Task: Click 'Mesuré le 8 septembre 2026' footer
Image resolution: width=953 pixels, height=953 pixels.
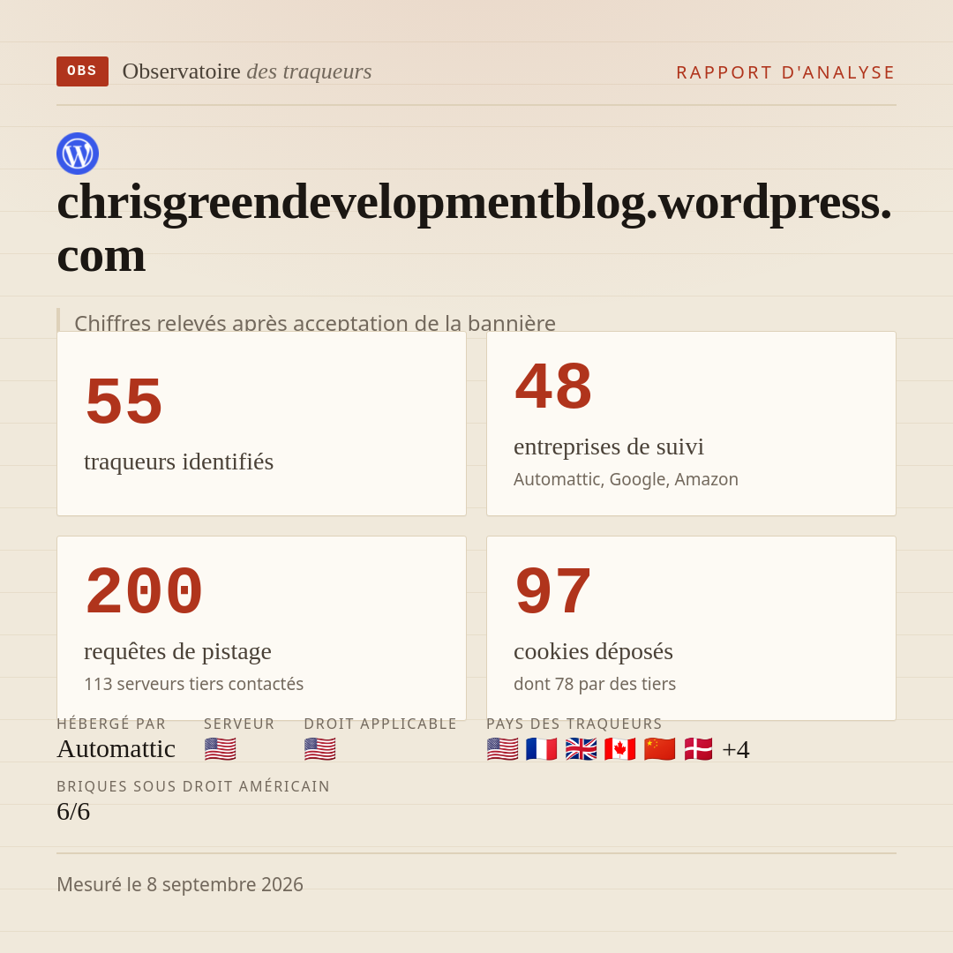Action: click(180, 884)
